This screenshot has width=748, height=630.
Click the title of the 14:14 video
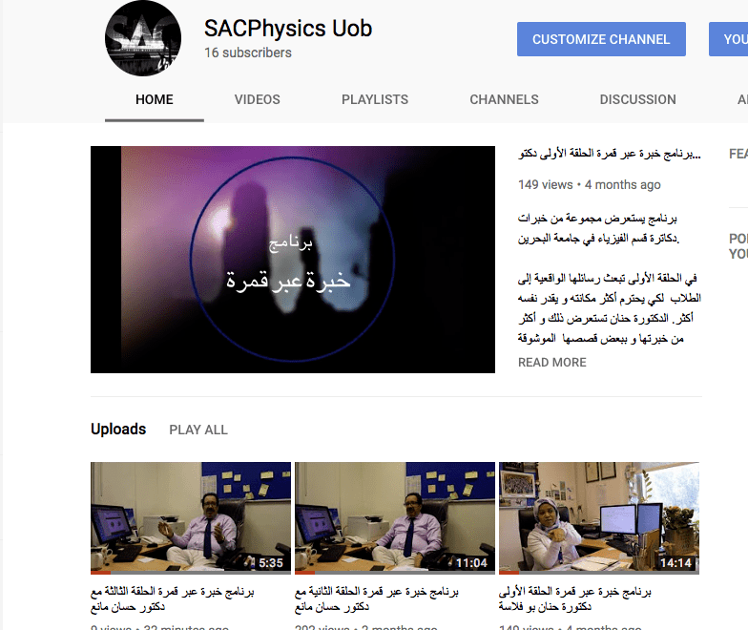[x=574, y=599]
